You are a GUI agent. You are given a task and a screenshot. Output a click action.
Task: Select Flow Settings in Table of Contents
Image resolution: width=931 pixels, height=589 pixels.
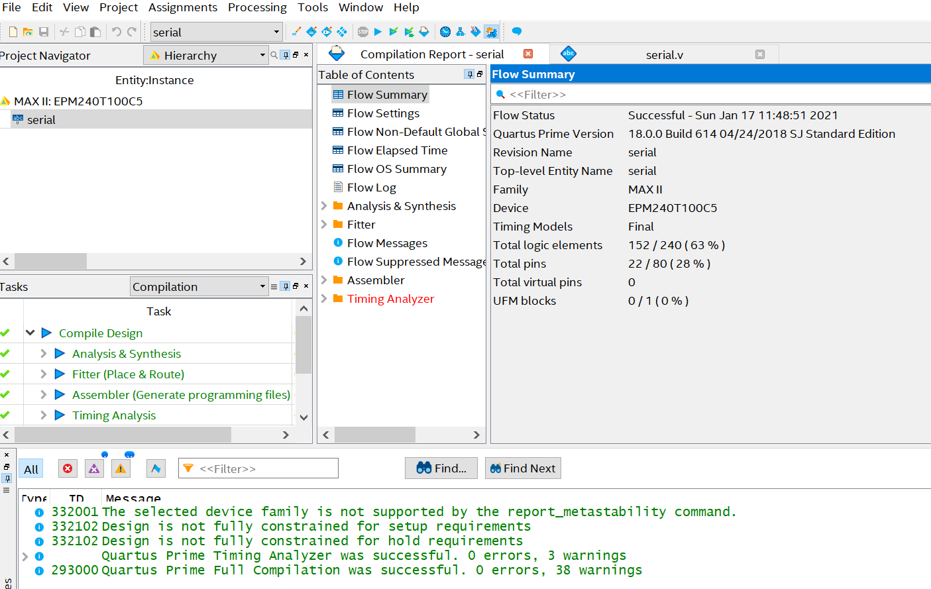383,113
